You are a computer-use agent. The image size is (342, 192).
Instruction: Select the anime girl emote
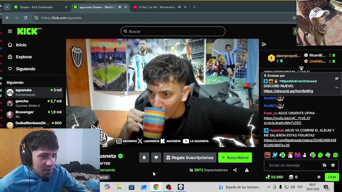point(290,155)
